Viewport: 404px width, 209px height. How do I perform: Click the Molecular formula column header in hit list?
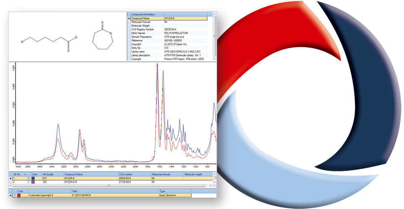(167, 174)
